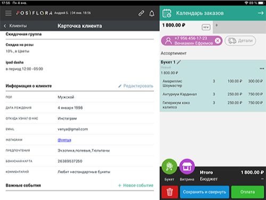Add a new bouquet with green Букет icon
The width and height of the screenshot is (266, 200).
pos(169,167)
